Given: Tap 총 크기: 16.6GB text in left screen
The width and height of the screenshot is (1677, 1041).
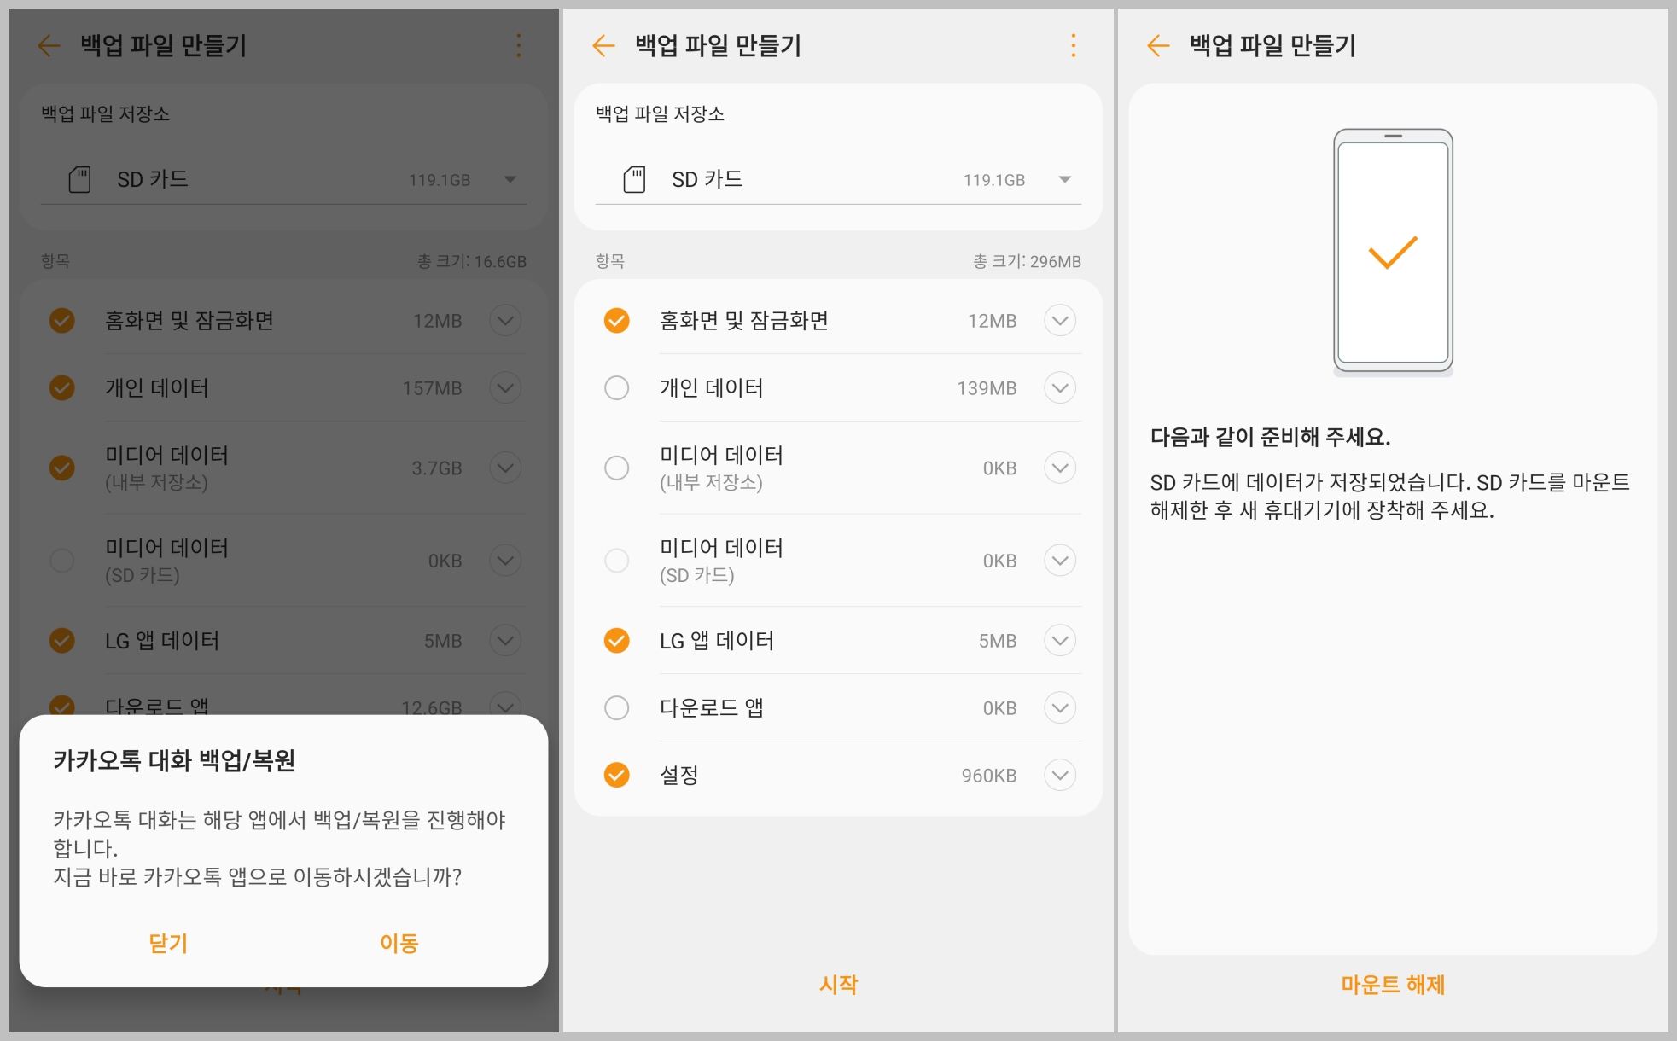Looking at the screenshot, I should point(471,261).
